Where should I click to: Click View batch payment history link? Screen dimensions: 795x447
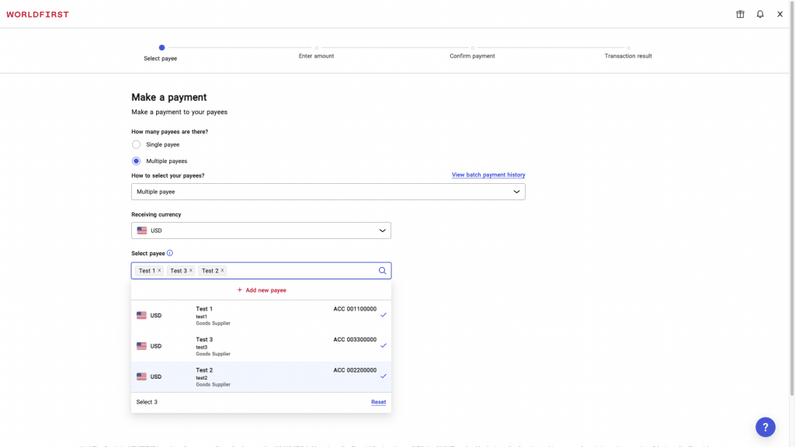coord(488,175)
